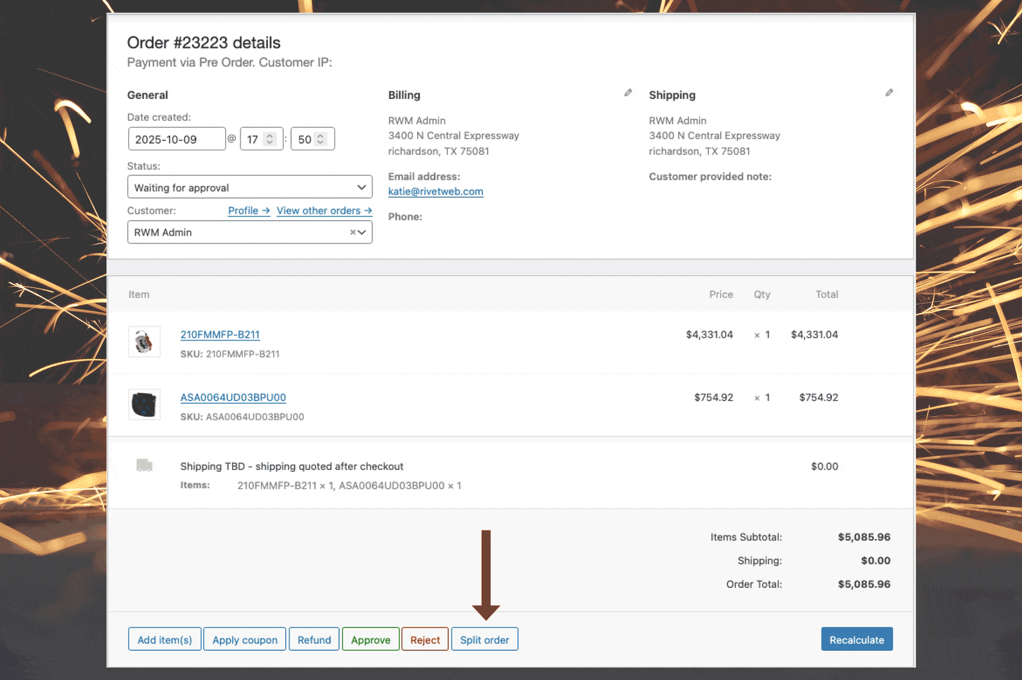Edit shipping address with pencil icon
1022x680 pixels.
point(889,93)
